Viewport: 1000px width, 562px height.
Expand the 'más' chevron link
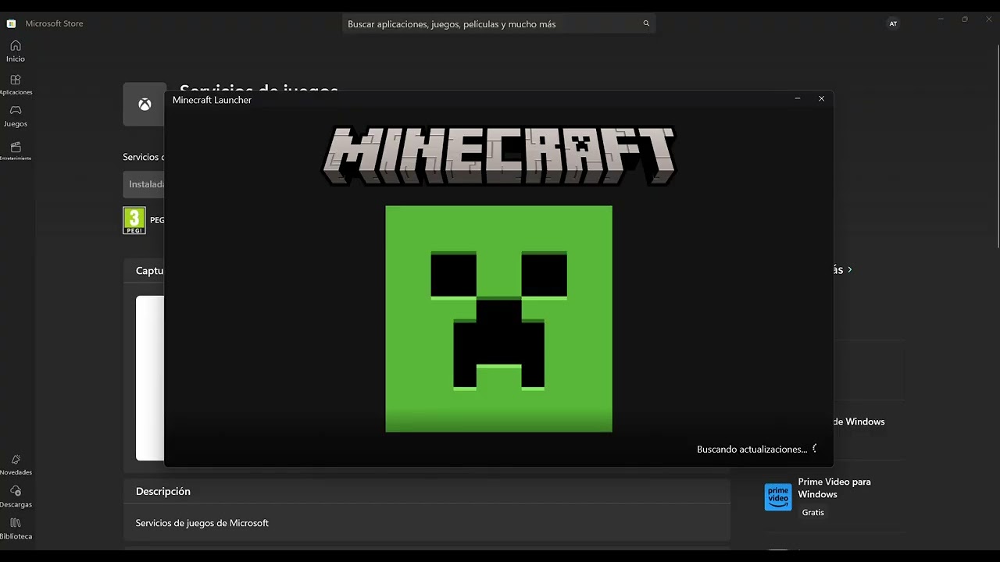point(849,269)
